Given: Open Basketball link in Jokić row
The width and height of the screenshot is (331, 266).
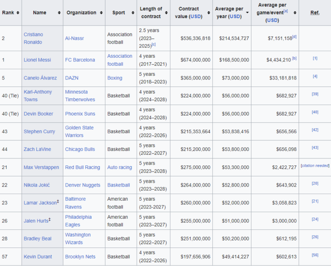Looking at the screenshot, I should pyautogui.click(x=119, y=185).
